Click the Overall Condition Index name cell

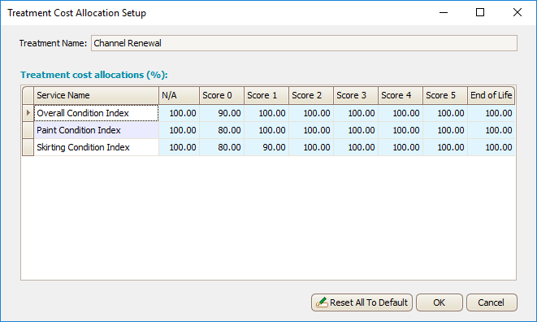pos(96,113)
